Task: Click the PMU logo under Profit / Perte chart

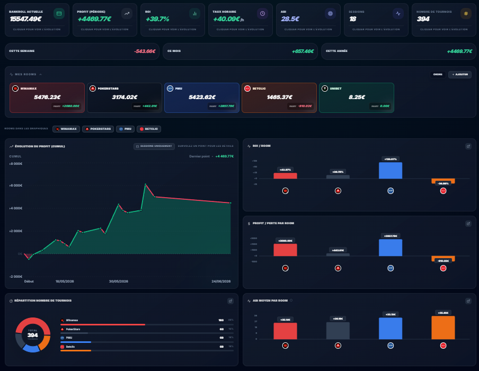Action: [391, 268]
